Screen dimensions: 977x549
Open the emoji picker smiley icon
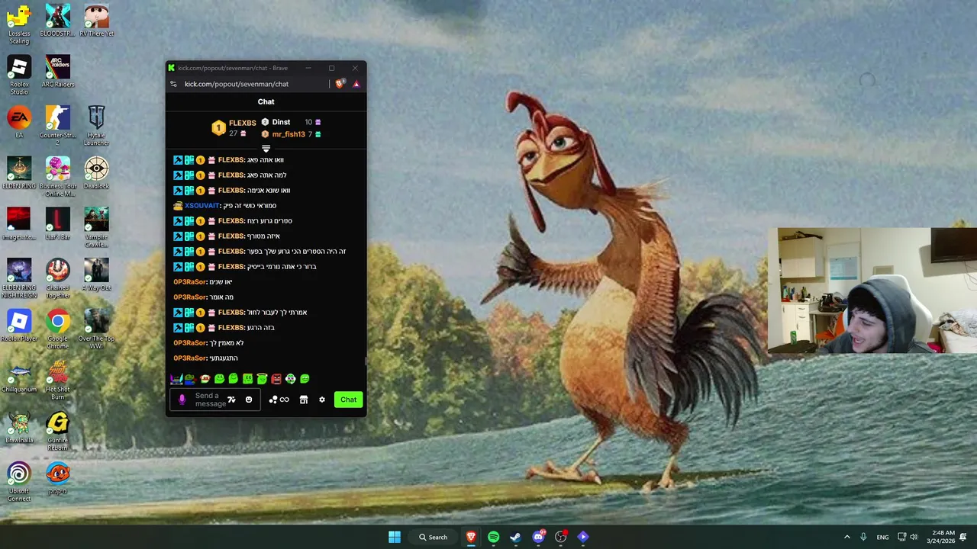coord(248,400)
